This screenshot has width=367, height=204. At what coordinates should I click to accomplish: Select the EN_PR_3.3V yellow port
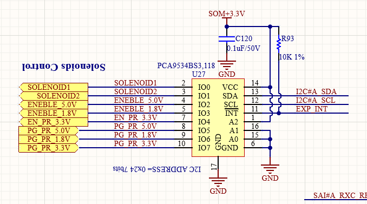pyautogui.click(x=54, y=122)
